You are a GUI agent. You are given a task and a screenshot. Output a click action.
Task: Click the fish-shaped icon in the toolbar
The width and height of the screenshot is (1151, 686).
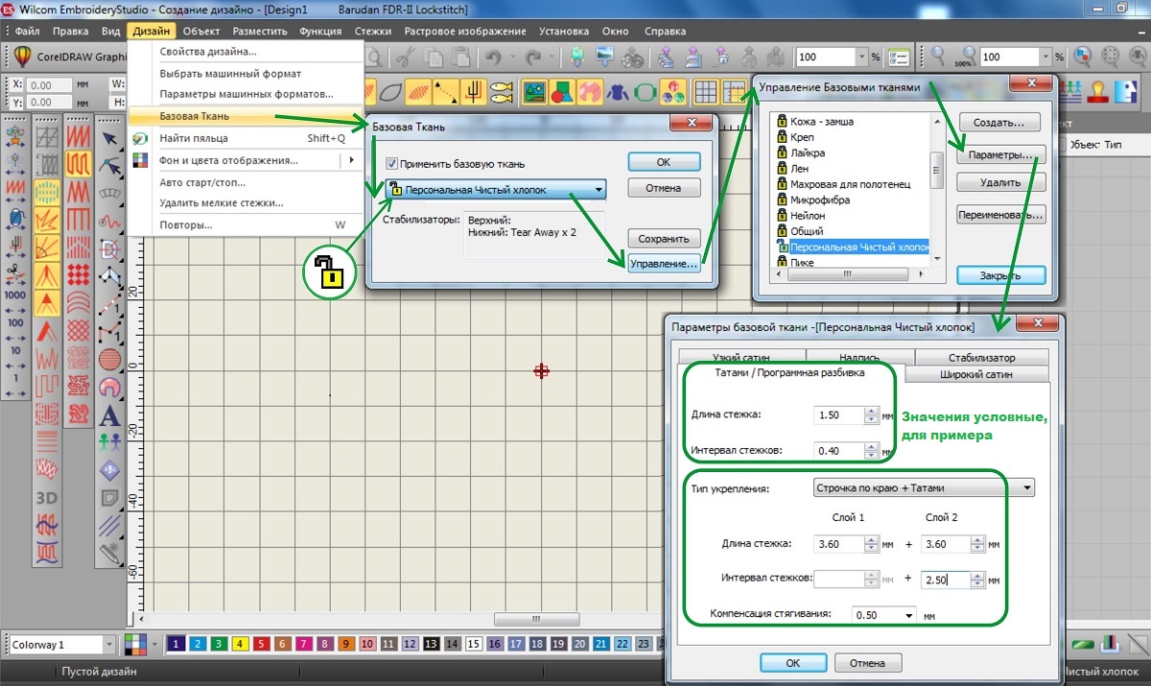(x=501, y=92)
